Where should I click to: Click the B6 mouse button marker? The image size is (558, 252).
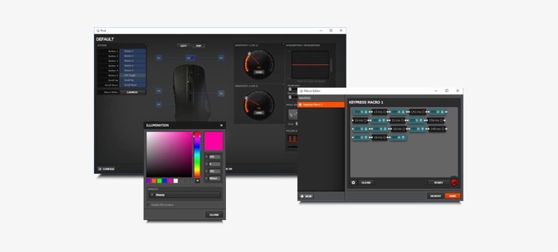[x=221, y=93]
